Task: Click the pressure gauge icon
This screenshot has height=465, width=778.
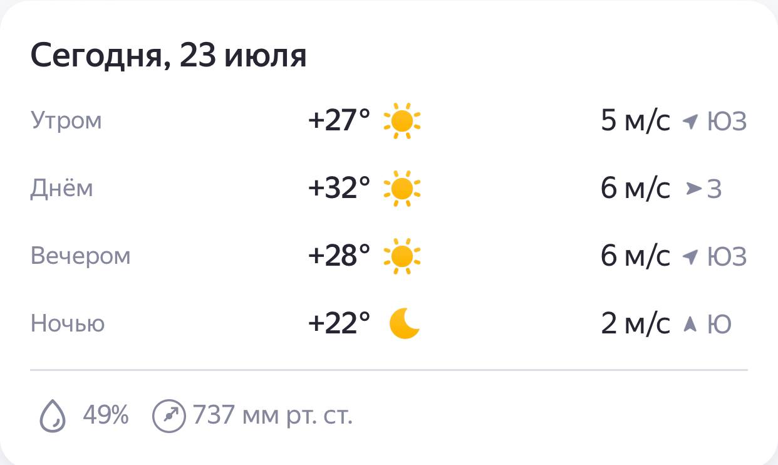Action: (x=169, y=415)
